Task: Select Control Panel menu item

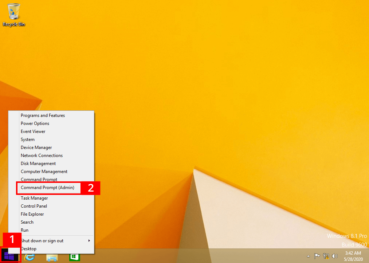Action: coord(34,206)
